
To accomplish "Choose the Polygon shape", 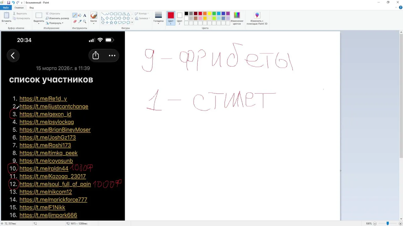I will pyautogui.click(x=124, y=14).
